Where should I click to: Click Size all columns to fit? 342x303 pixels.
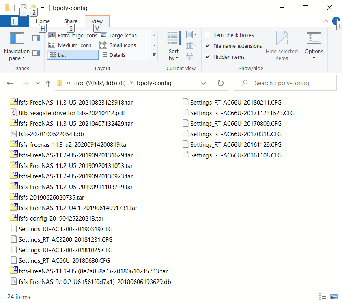tap(189, 56)
